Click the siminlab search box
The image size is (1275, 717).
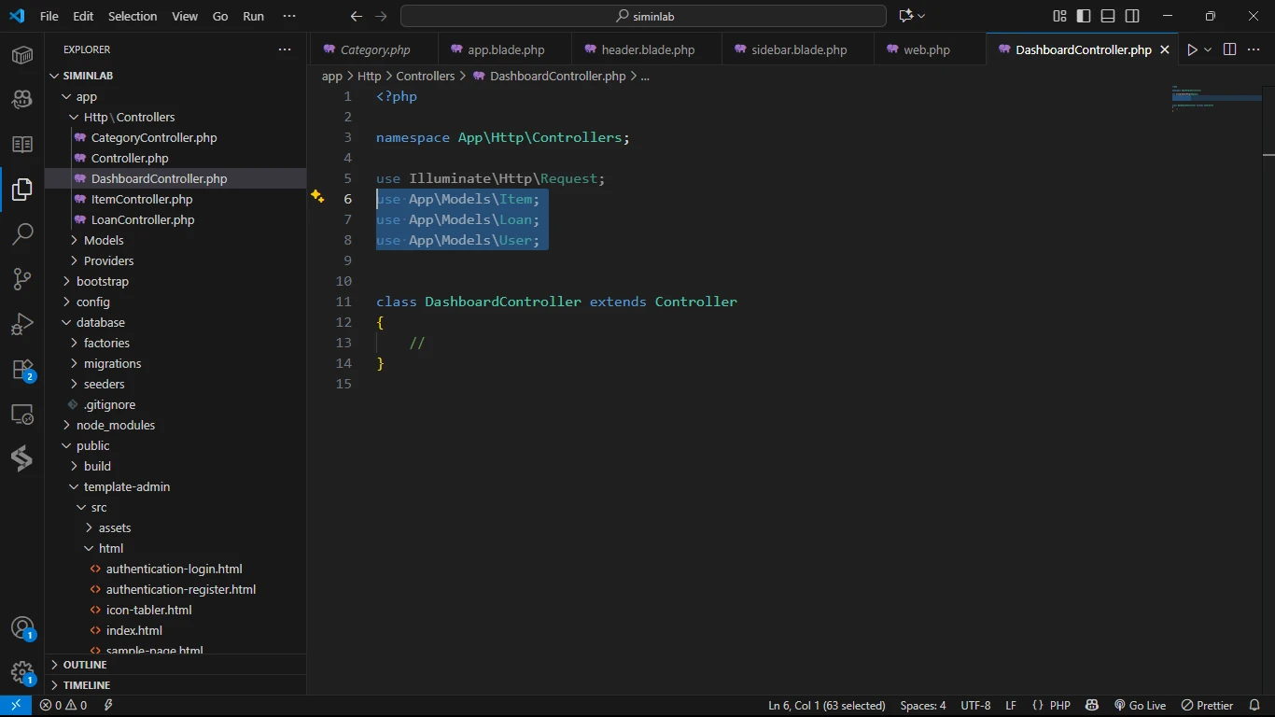point(643,16)
